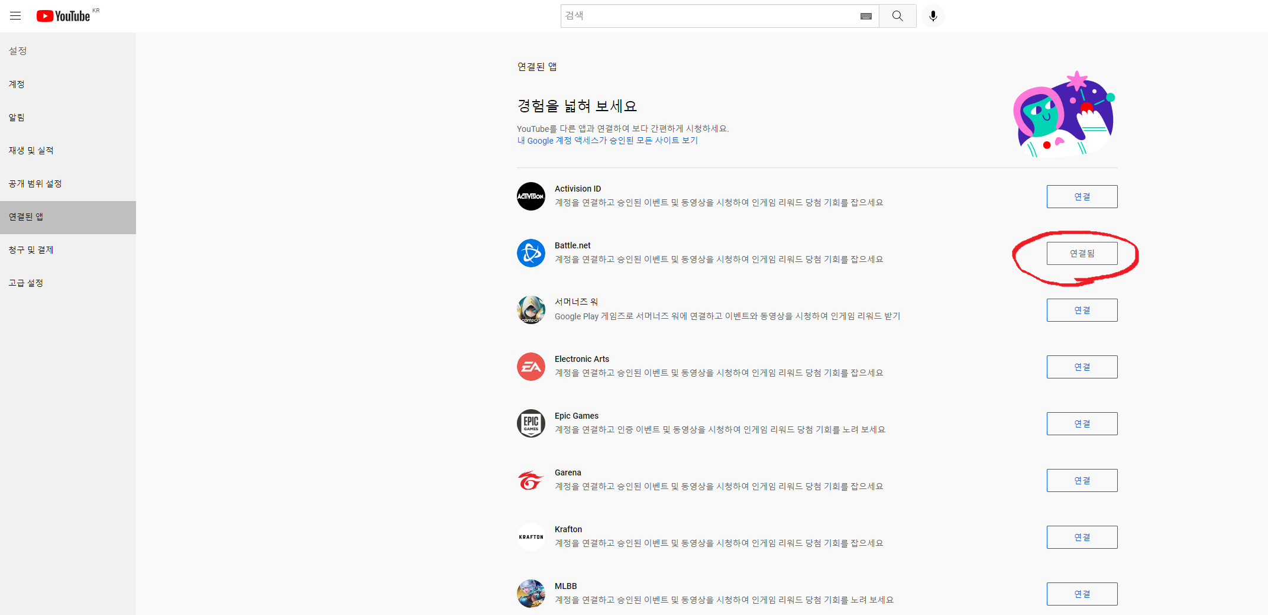Connect Epic Games account

[1082, 423]
